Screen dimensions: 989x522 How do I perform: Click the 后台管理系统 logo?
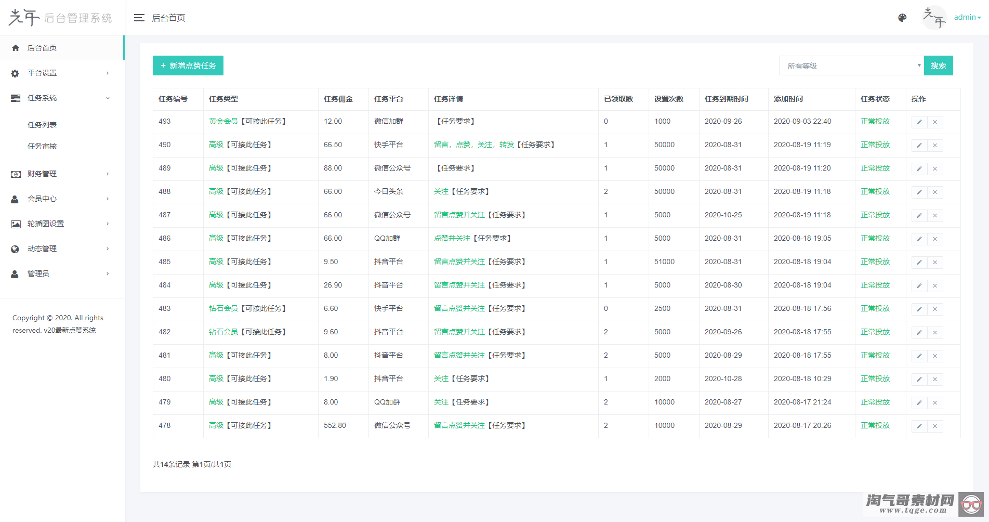60,18
